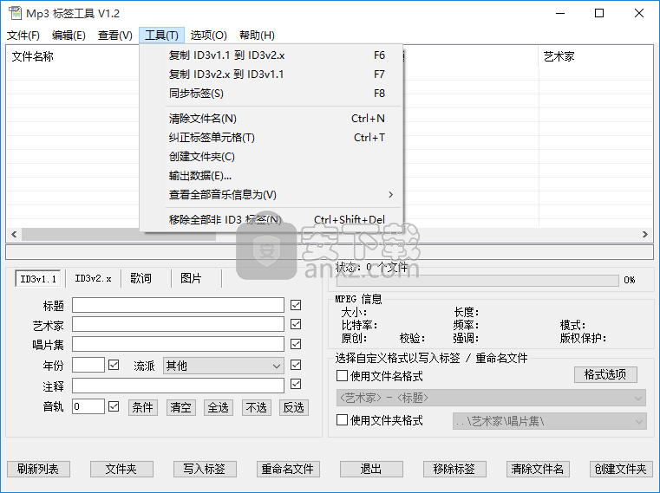Click the 文件名称 column header

[33, 56]
